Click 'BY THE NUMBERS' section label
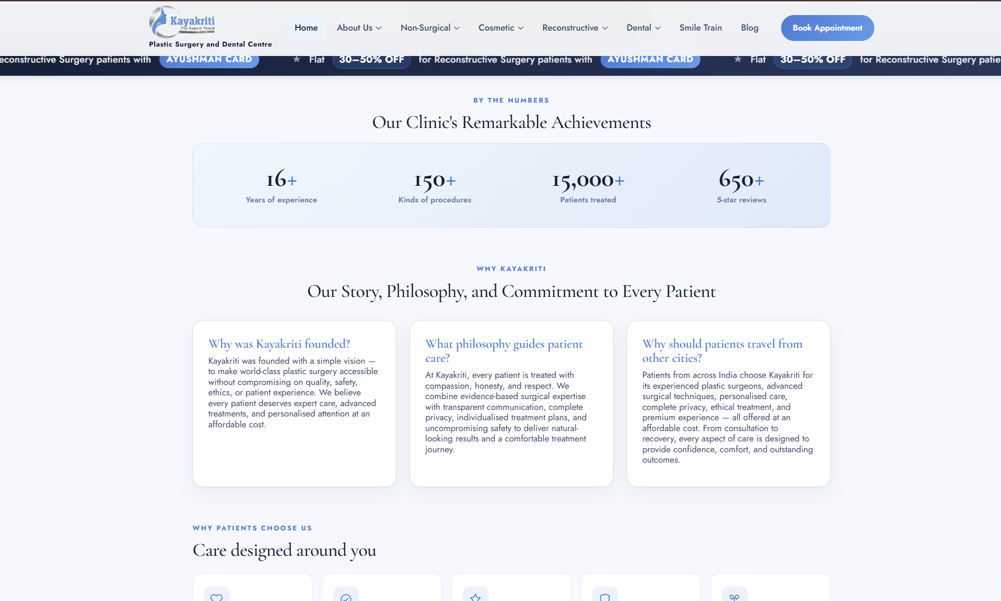This screenshot has width=1001, height=601. tap(511, 100)
